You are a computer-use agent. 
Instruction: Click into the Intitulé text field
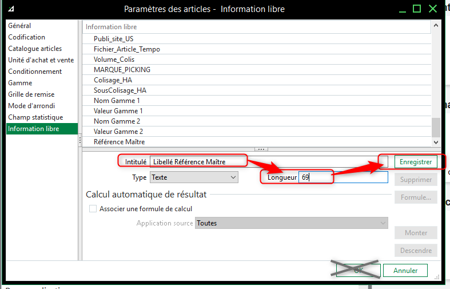269,162
